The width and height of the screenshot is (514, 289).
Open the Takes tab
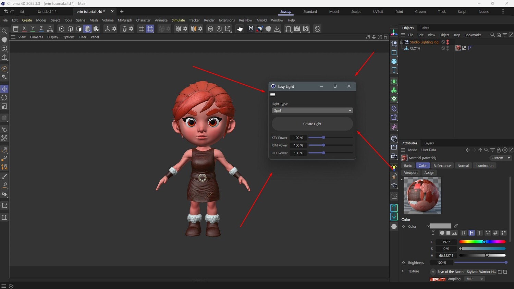click(425, 28)
